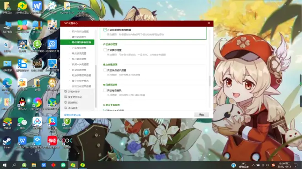Open the taskbar search magnifier
The width and height of the screenshot is (302, 169).
pyautogui.click(x=14, y=165)
